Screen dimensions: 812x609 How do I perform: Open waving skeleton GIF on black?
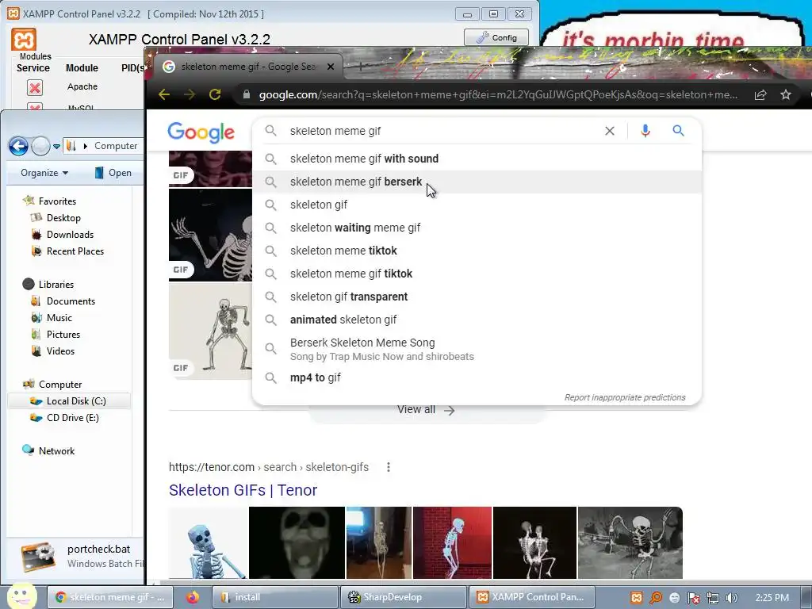coord(210,235)
